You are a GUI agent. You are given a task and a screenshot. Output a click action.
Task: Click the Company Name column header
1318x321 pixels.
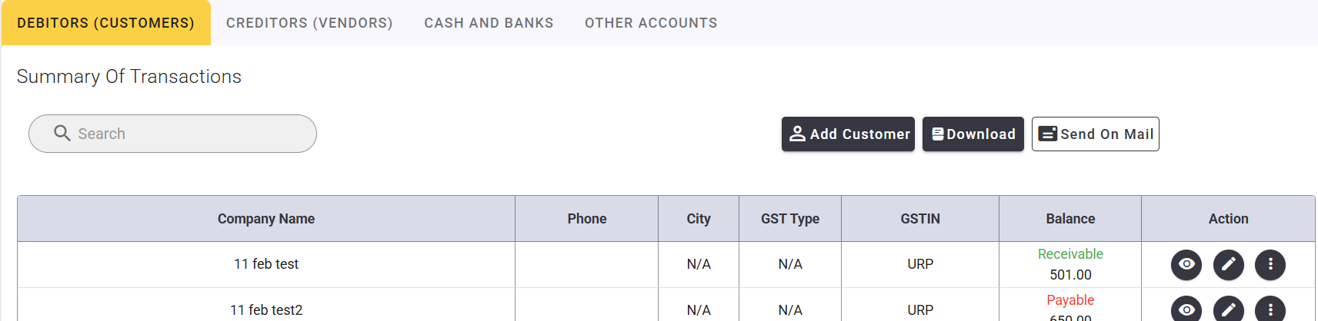(x=266, y=219)
